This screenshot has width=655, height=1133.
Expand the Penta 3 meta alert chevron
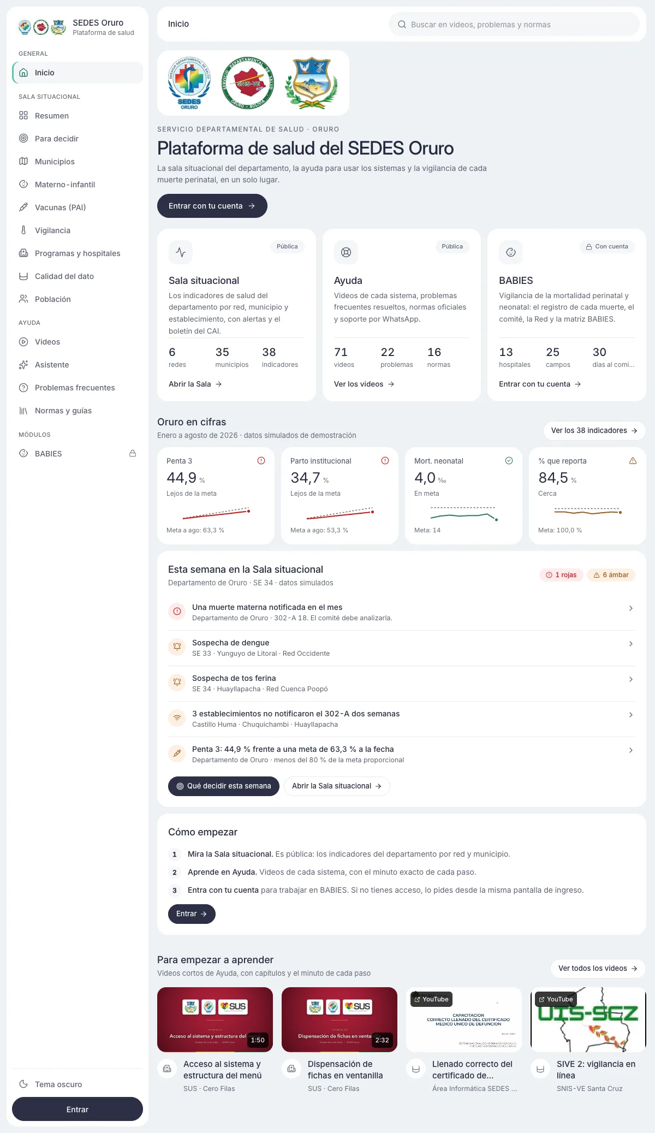click(631, 750)
